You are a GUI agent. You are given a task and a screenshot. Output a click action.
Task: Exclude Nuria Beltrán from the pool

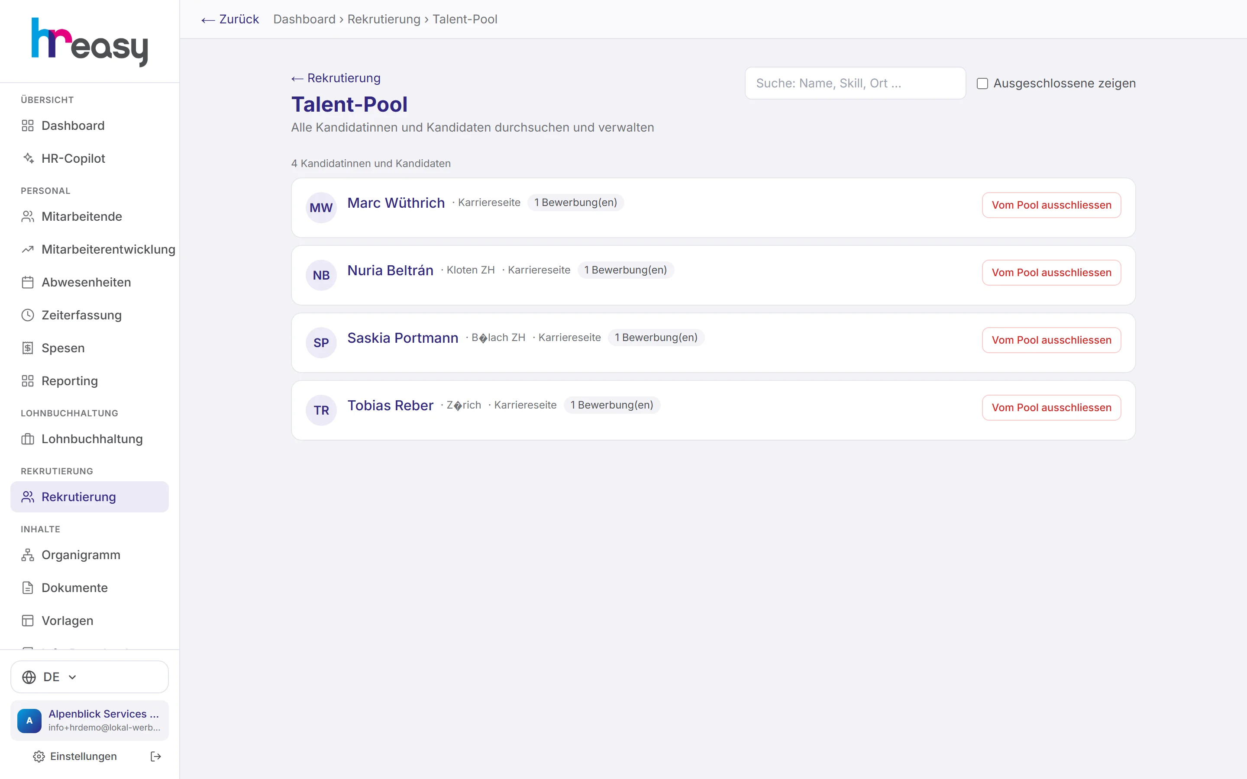1051,273
